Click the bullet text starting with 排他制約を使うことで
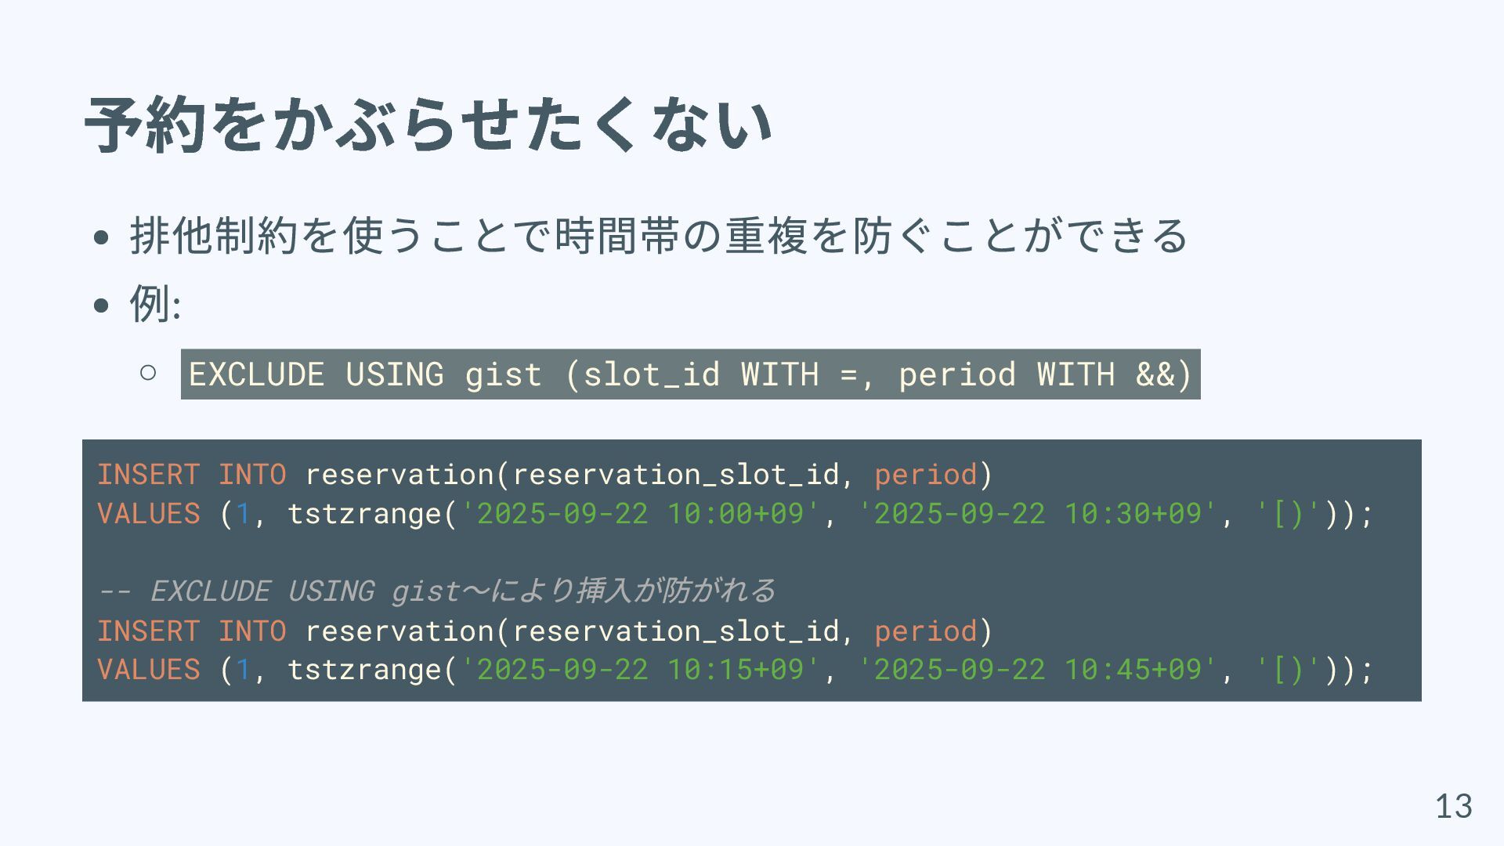The height and width of the screenshot is (846, 1504). [658, 235]
